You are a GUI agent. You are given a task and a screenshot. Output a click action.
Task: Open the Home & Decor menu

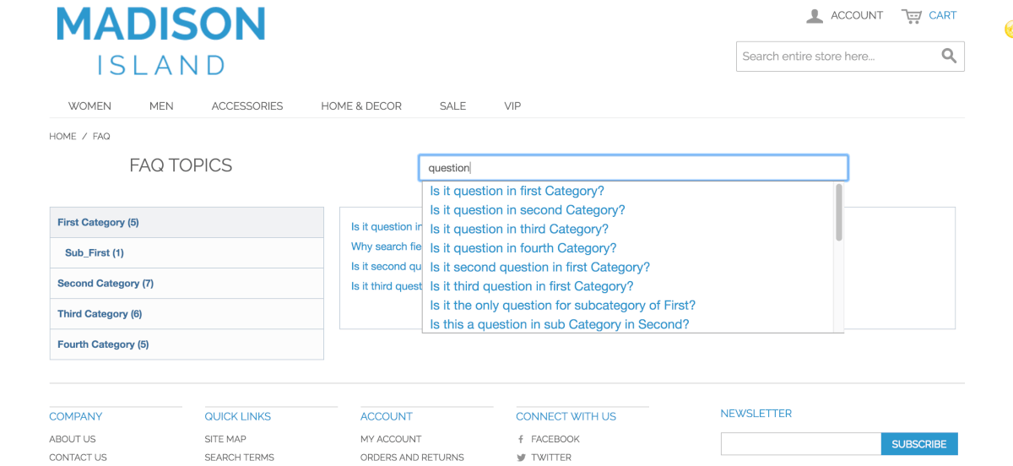coord(361,106)
